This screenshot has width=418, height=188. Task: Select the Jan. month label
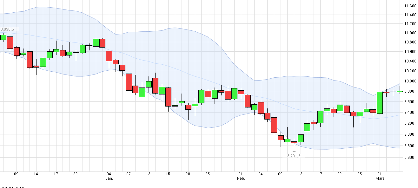tap(109, 178)
